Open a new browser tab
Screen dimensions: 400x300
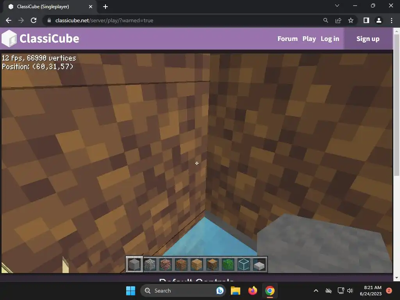point(105,7)
